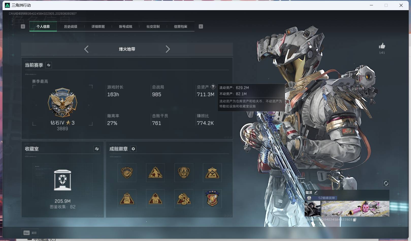The width and height of the screenshot is (411, 241).
Task: Select the S6 triangle badge
Action: click(155, 199)
